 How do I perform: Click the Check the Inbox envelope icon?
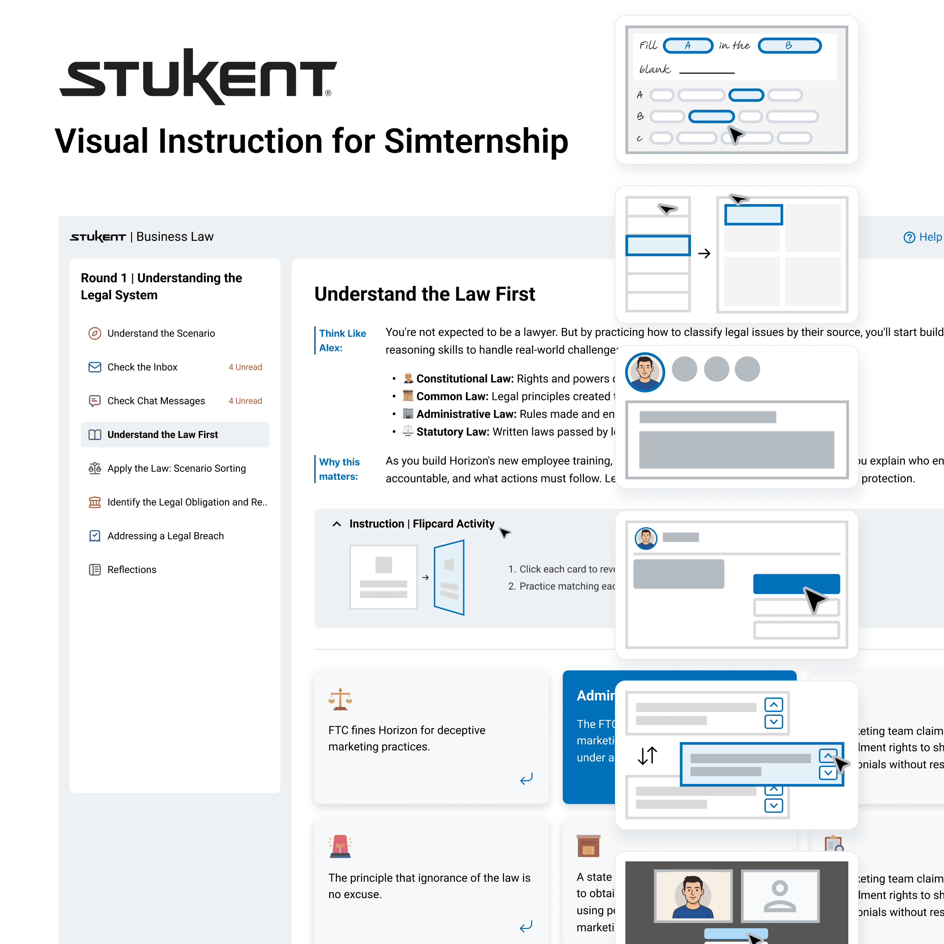95,367
